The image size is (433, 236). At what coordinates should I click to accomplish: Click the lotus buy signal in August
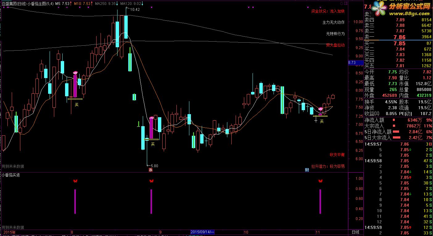click(x=75, y=73)
